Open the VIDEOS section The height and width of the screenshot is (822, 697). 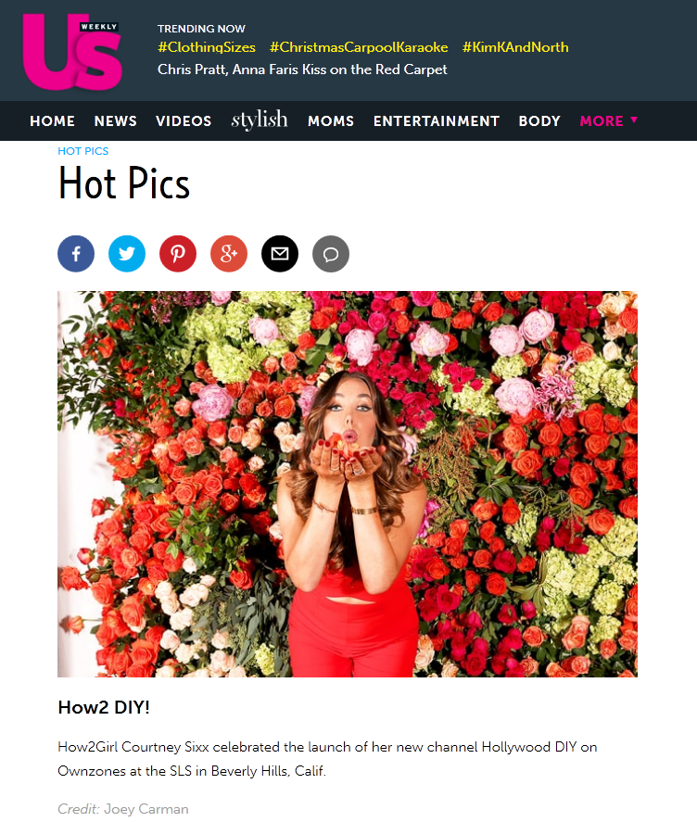[184, 121]
